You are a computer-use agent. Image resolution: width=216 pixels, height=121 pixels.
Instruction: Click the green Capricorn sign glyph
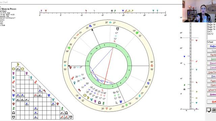(69, 48)
